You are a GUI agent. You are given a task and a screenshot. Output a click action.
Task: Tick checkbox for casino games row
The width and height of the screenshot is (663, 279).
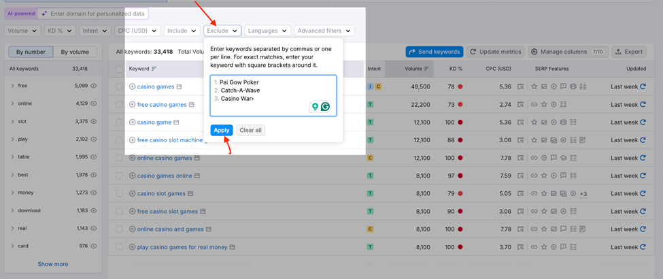[119, 87]
